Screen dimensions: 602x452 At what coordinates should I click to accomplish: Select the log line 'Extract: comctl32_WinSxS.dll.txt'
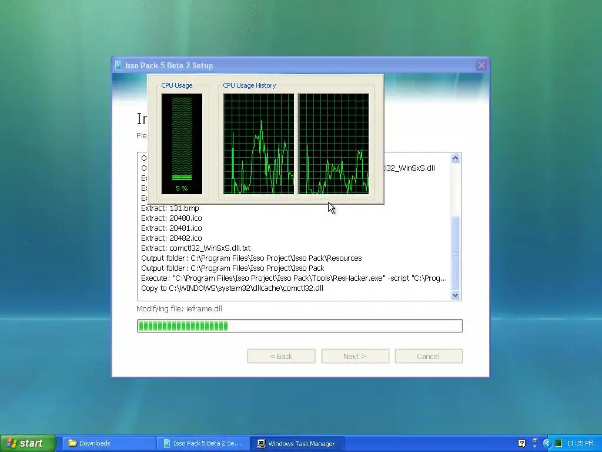tap(196, 248)
